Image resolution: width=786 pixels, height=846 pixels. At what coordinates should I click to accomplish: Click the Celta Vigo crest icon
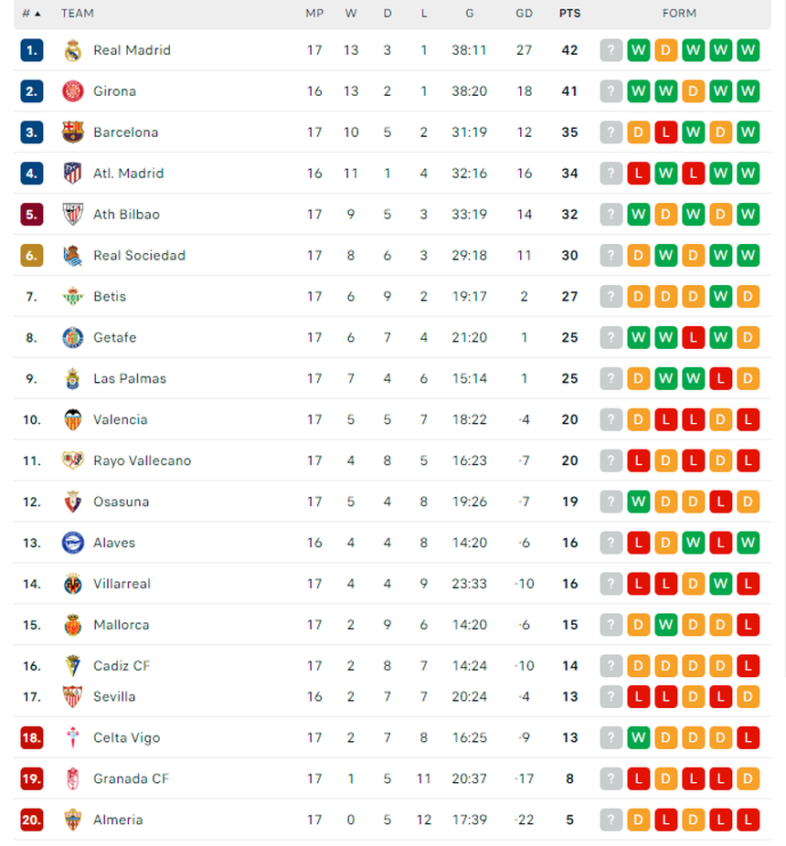[73, 737]
